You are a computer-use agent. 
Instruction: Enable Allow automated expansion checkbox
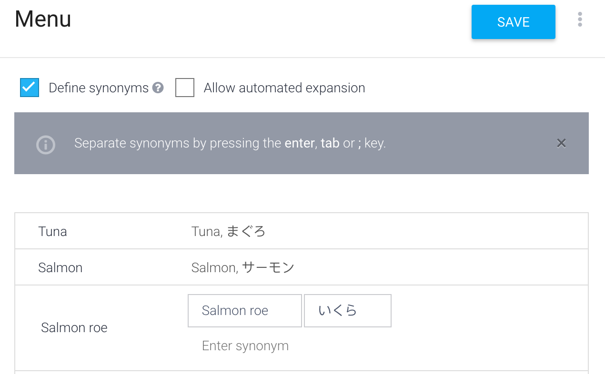click(185, 88)
